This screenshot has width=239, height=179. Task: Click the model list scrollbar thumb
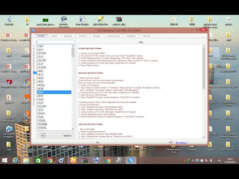[x=73, y=52]
